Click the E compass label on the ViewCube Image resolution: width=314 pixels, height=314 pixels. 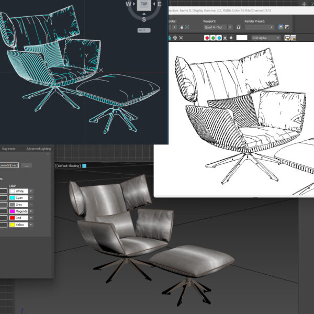160,4
